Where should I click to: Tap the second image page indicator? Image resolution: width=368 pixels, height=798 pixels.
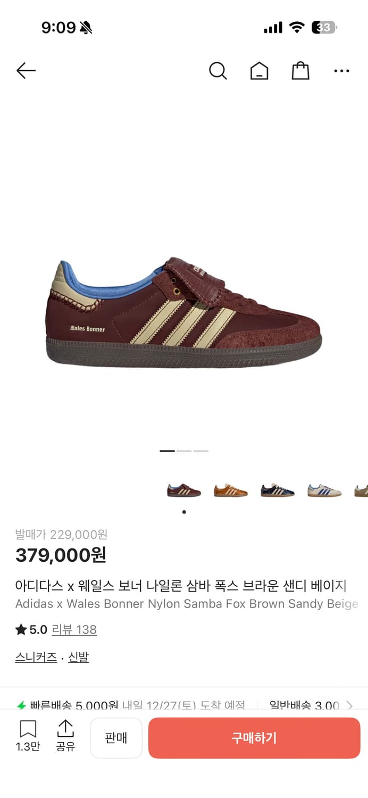tap(184, 451)
